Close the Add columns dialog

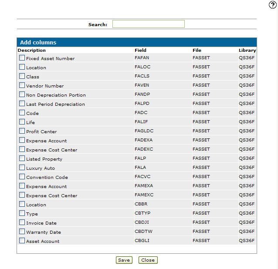tap(148, 260)
